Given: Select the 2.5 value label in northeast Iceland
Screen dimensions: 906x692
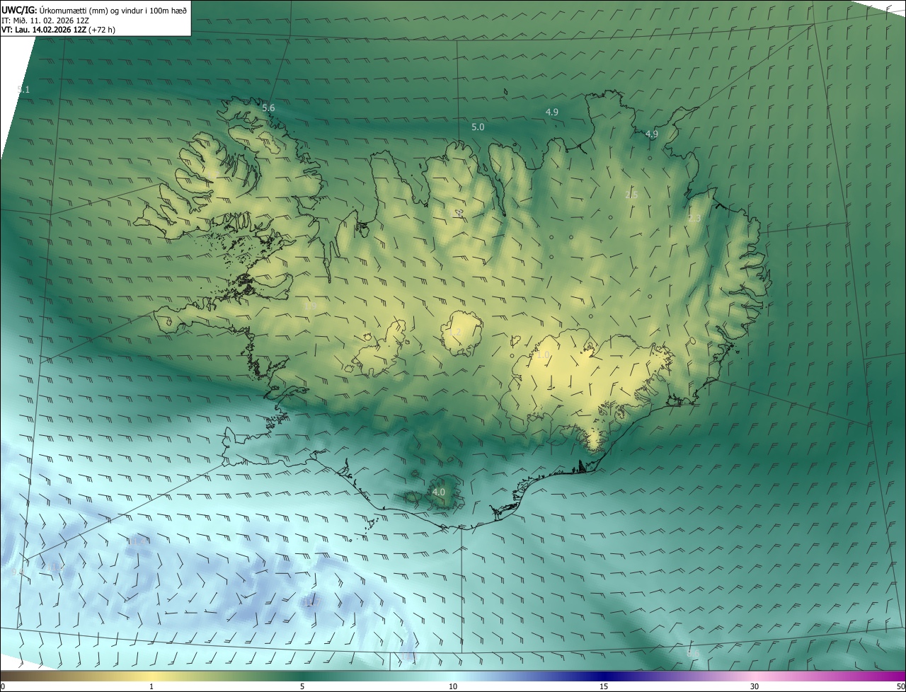Looking at the screenshot, I should 631,195.
